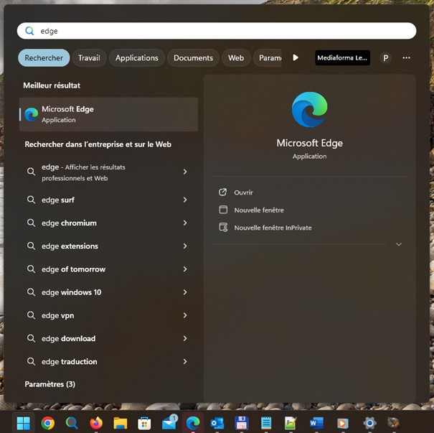Click the Outlook taskbar icon
The image size is (434, 433).
(x=217, y=423)
